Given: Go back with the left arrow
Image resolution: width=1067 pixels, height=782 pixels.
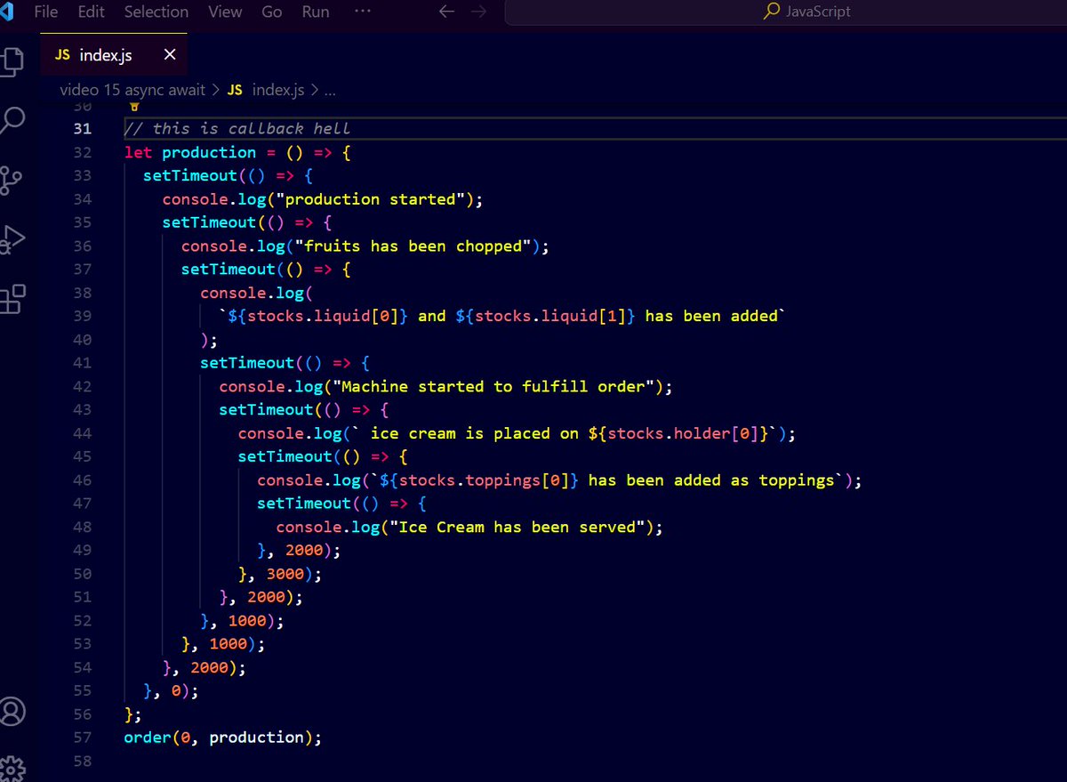Looking at the screenshot, I should click(447, 12).
